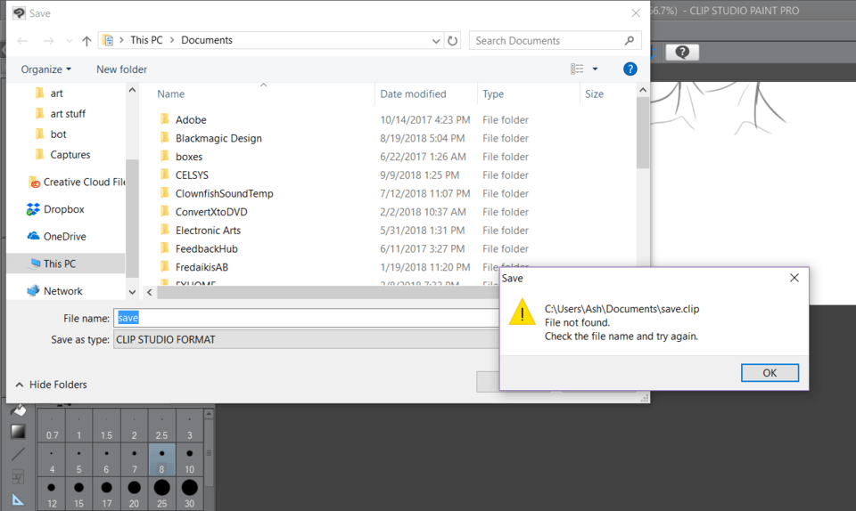Open Dropbox in the navigation pane

pyautogui.click(x=55, y=209)
